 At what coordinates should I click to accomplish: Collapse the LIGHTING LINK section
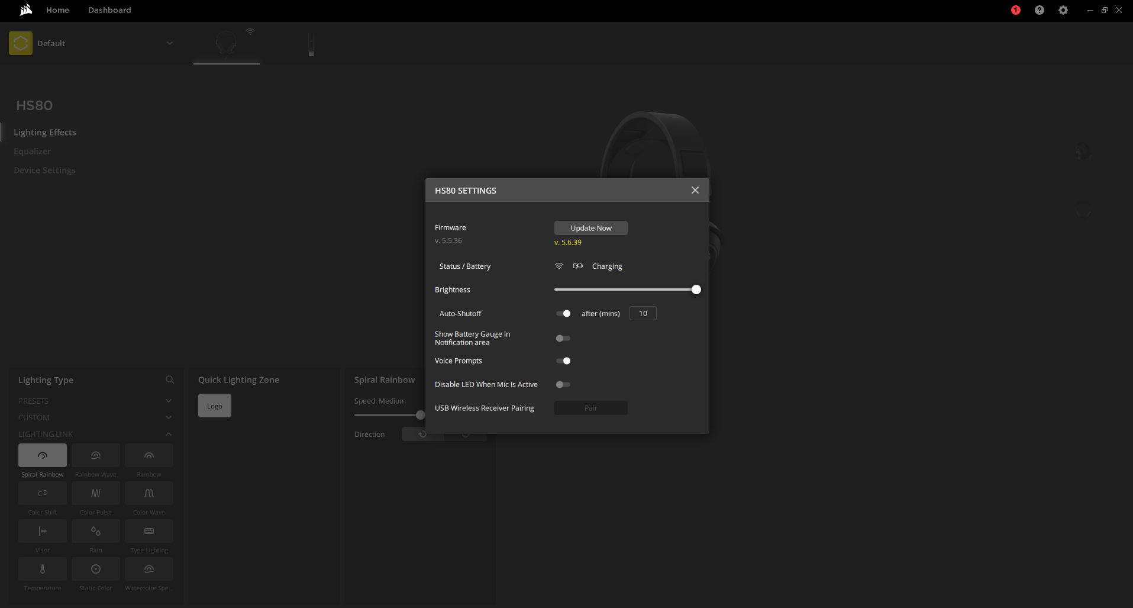[x=169, y=434]
